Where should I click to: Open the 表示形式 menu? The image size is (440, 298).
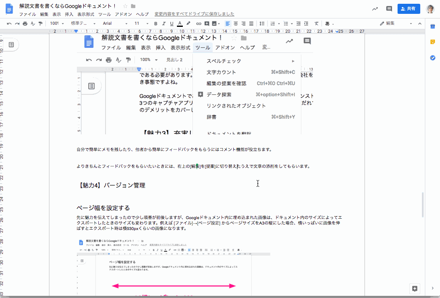86,14
